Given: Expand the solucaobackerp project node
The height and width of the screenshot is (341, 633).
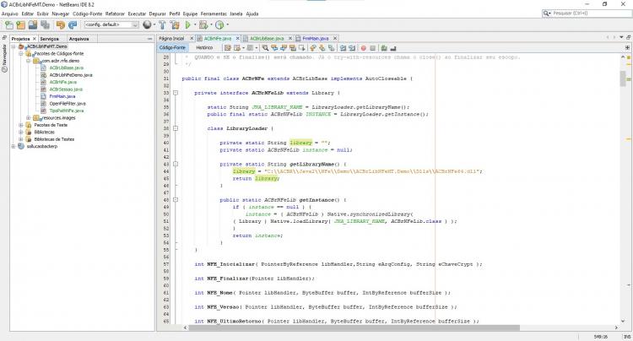Looking at the screenshot, I should coord(14,147).
